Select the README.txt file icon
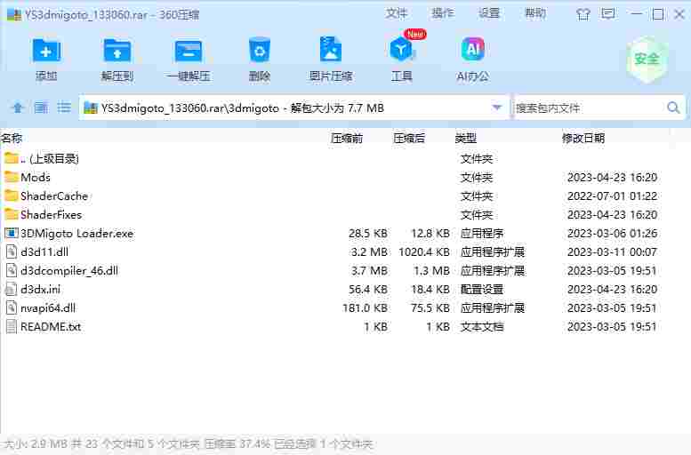691x455 pixels. [12, 326]
